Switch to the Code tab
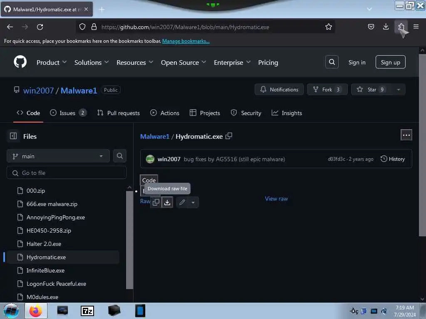Image resolution: width=426 pixels, height=319 pixels. [28, 113]
